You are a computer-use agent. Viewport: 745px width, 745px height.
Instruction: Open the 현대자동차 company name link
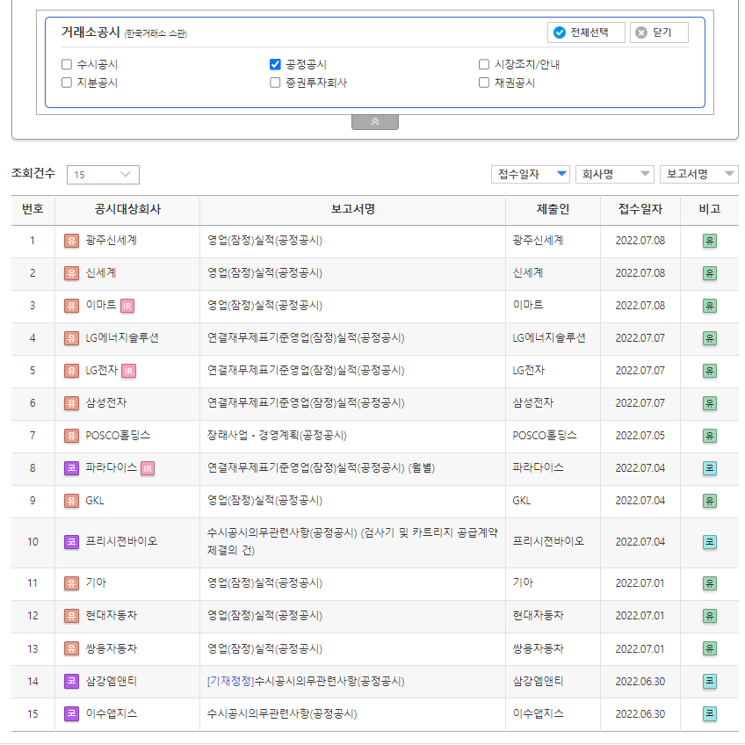[112, 616]
